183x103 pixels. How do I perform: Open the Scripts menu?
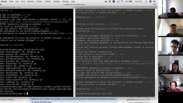tap(39, 1)
